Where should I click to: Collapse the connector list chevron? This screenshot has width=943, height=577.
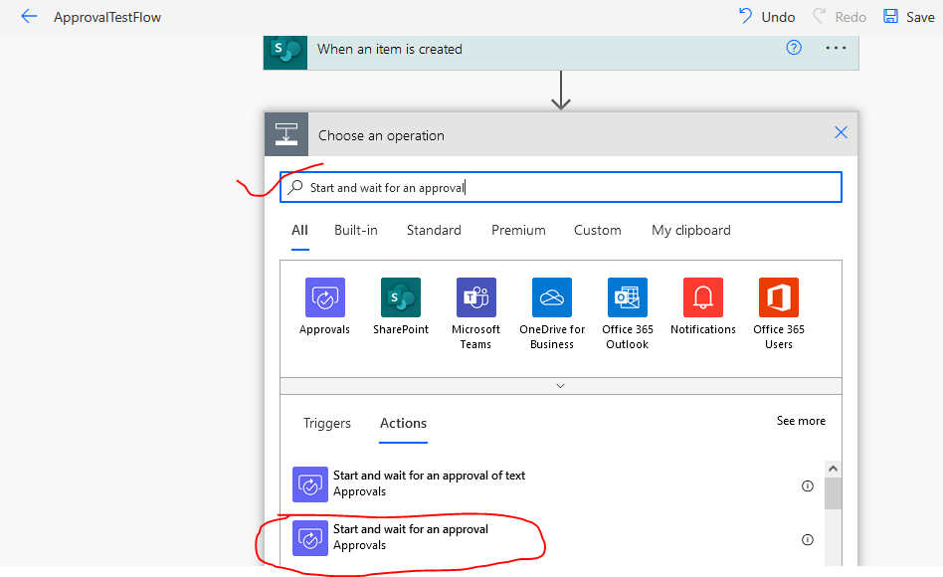[560, 385]
